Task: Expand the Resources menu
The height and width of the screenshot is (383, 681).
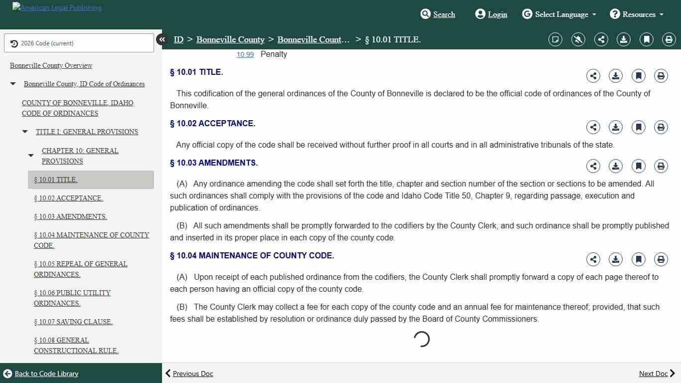Action: pos(637,14)
